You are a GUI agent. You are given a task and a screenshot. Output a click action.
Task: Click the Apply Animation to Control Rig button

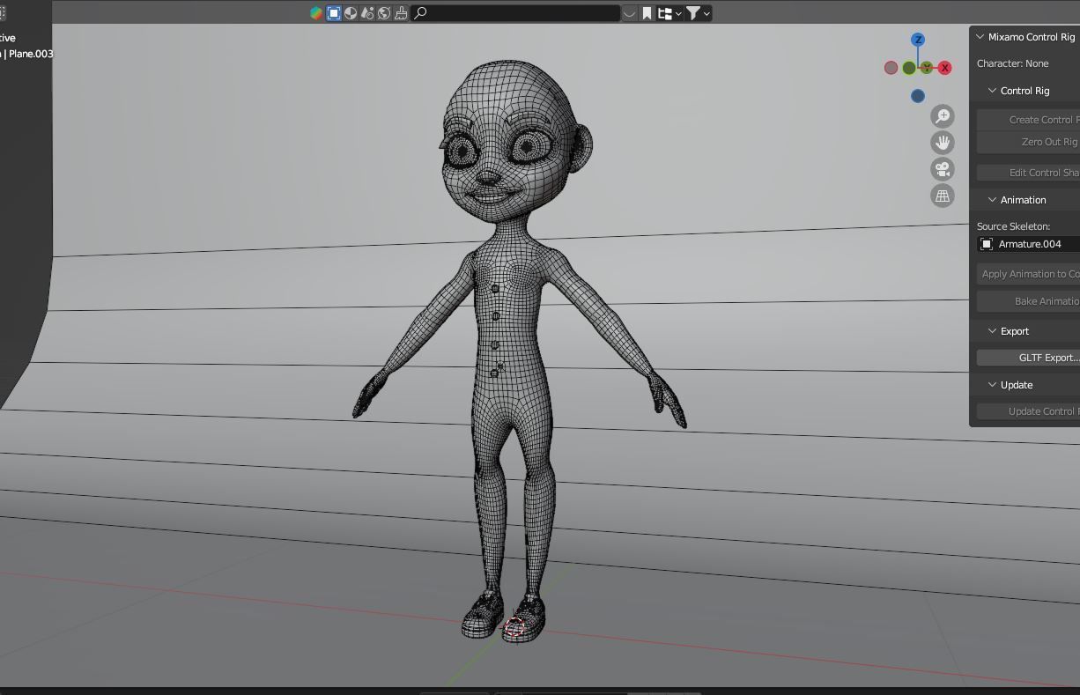click(x=1029, y=274)
